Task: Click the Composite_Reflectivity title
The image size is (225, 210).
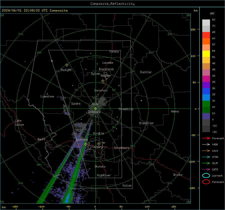Action: [x=112, y=4]
